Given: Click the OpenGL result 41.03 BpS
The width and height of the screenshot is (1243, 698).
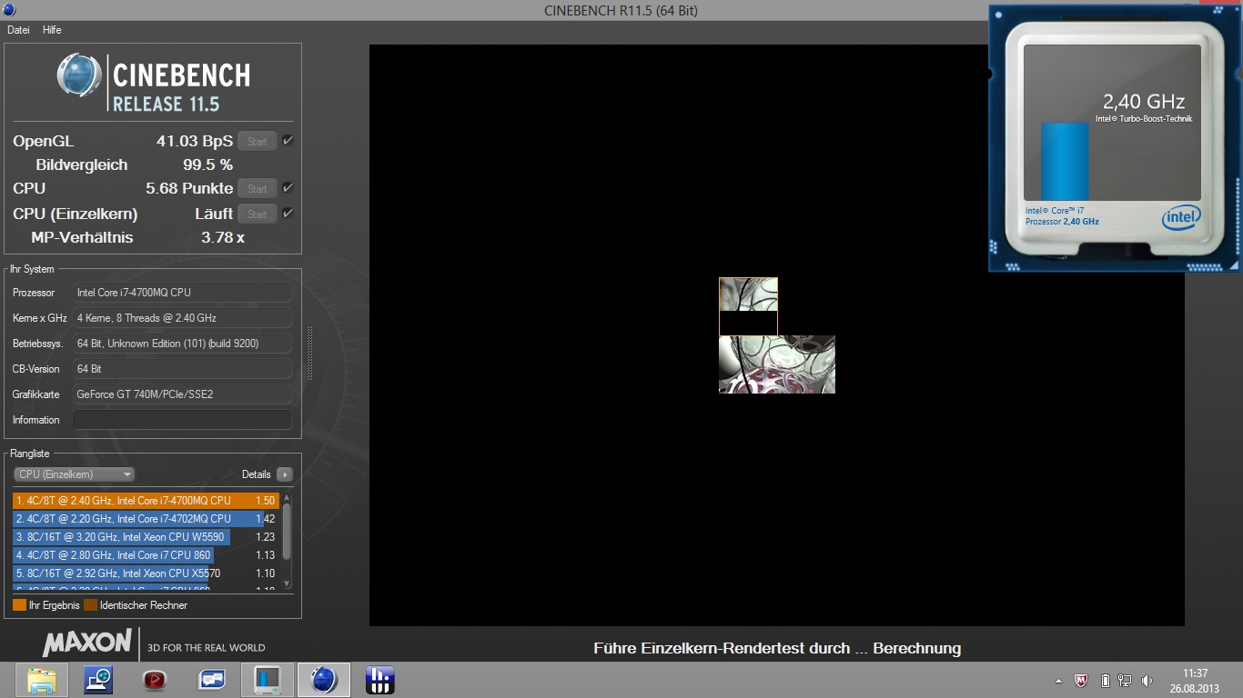Looking at the screenshot, I should pos(195,141).
